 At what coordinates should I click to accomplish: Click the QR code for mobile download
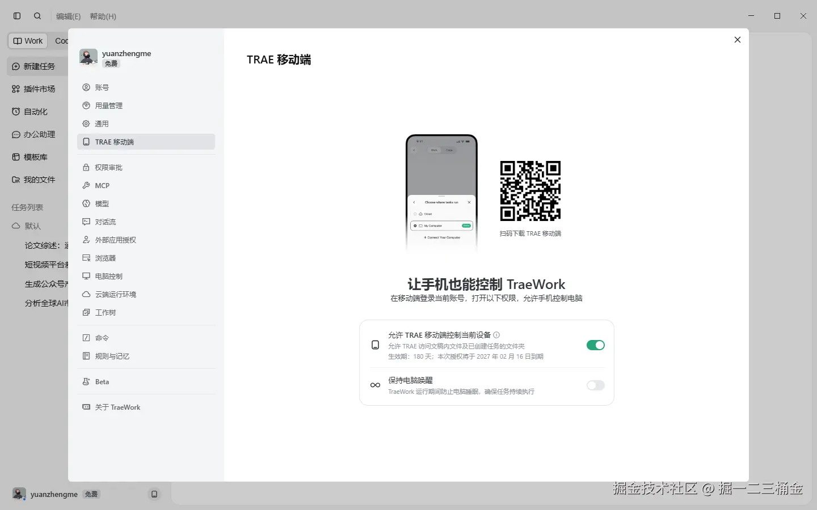point(530,191)
